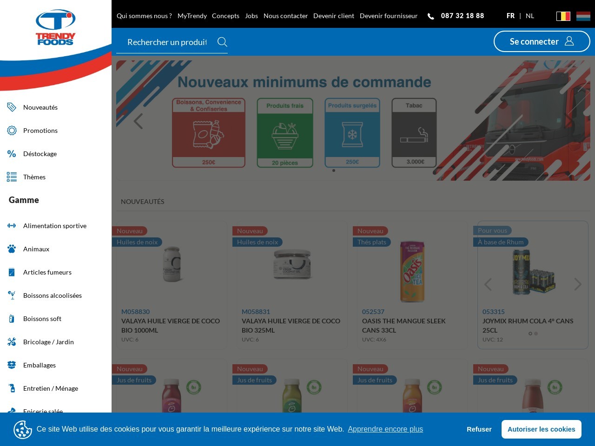Click the Nouveautés tag icon
The width and height of the screenshot is (595, 446).
12,107
